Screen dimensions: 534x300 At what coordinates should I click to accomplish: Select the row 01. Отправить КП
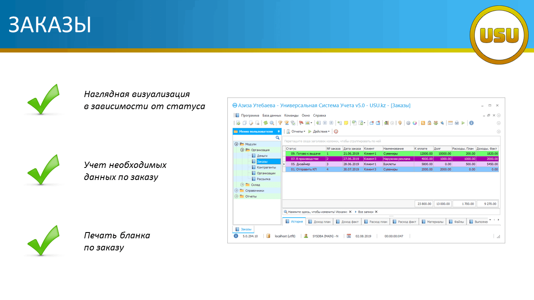(391, 169)
